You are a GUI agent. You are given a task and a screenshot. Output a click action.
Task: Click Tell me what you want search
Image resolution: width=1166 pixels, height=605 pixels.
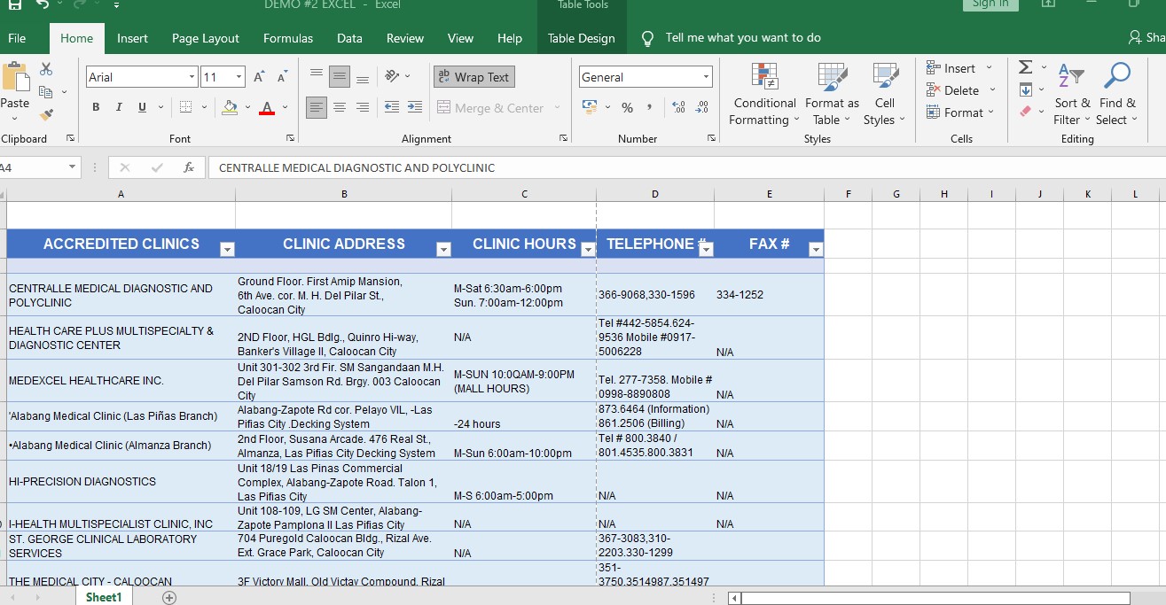743,38
